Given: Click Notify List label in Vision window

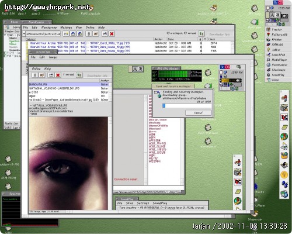Looking at the screenshot, I should tap(11, 123).
